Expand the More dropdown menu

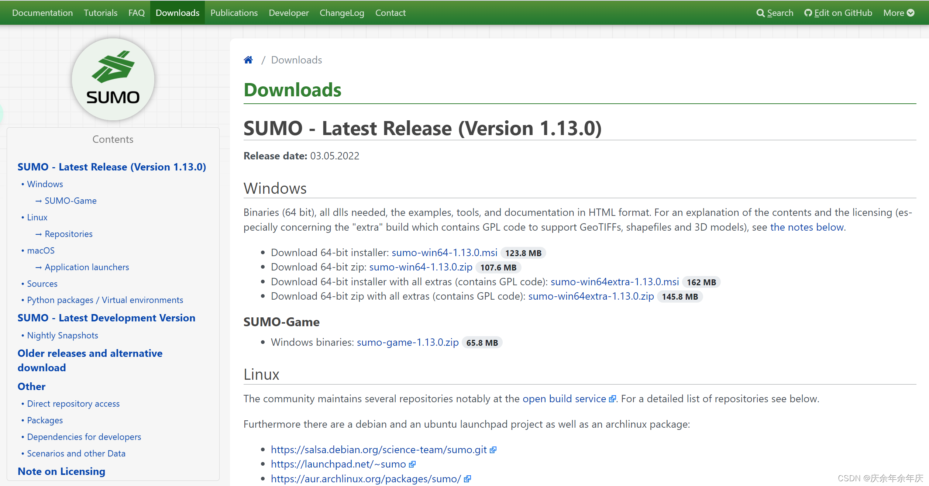(x=898, y=13)
